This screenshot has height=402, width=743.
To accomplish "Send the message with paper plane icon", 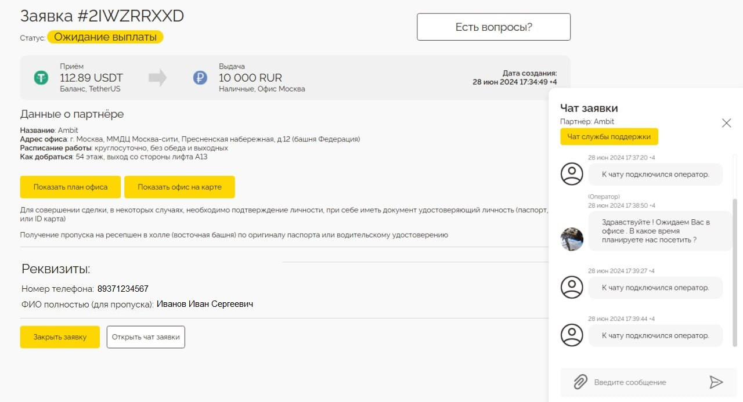I will pos(716,382).
